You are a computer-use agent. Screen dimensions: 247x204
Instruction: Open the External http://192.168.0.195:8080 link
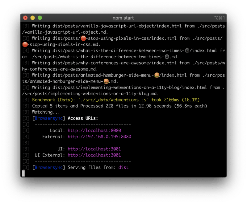pos(99,137)
